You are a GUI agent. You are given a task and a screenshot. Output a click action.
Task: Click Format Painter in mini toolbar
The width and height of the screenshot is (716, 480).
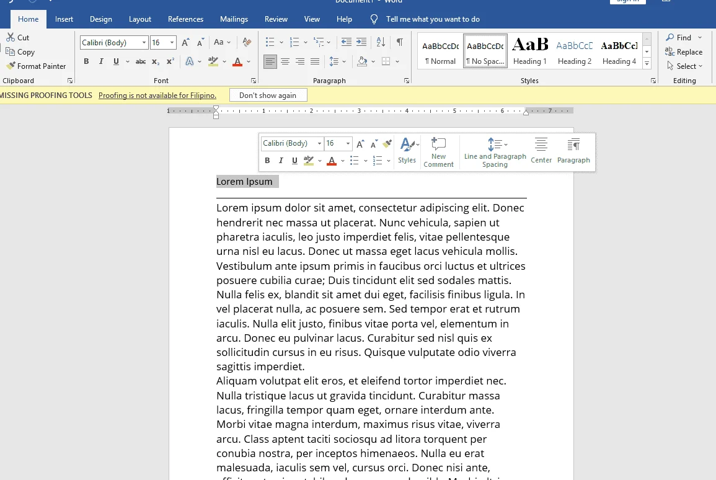pyautogui.click(x=387, y=144)
